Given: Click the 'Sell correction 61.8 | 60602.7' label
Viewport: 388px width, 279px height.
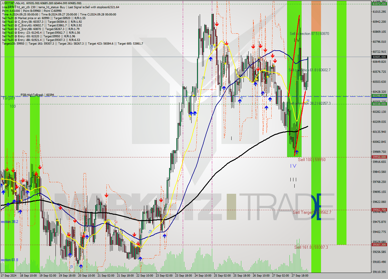Looking at the screenshot, I should click(309, 70).
